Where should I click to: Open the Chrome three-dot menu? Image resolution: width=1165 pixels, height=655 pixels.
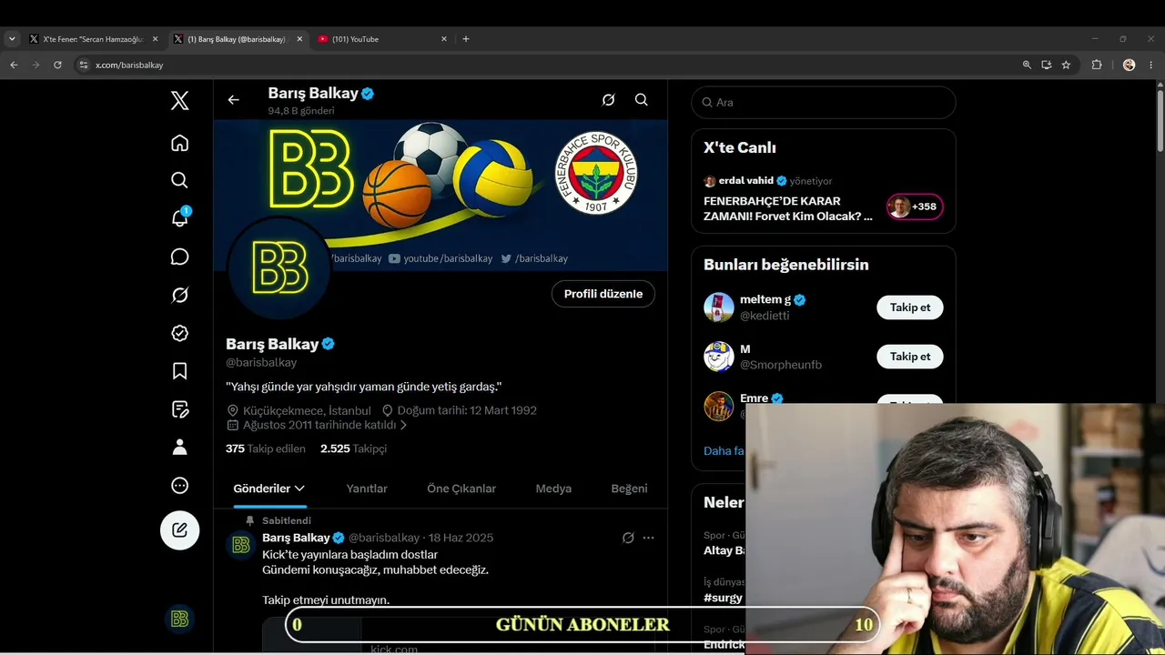[x=1152, y=65]
